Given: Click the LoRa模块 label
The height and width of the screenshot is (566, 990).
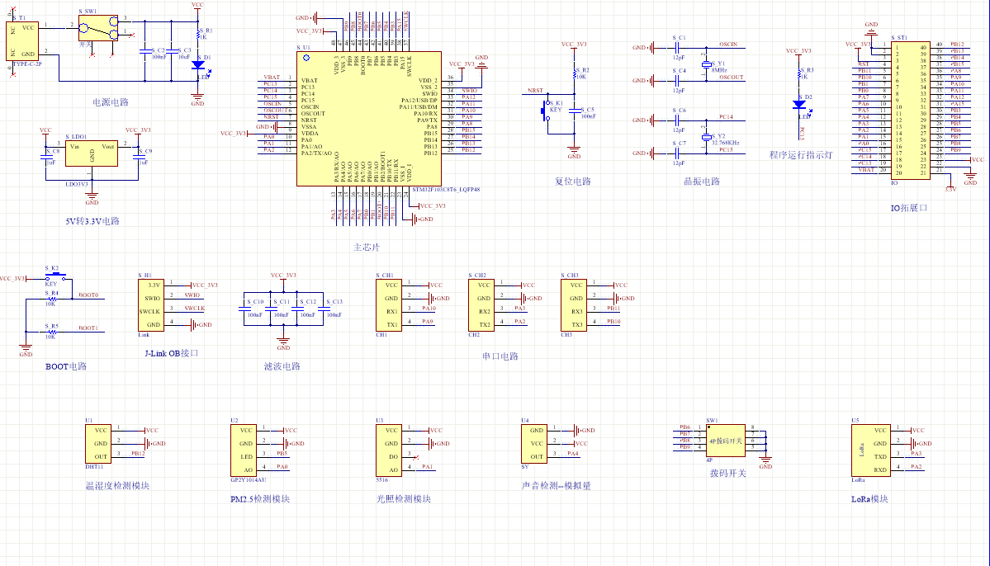Looking at the screenshot, I should pos(869,499).
